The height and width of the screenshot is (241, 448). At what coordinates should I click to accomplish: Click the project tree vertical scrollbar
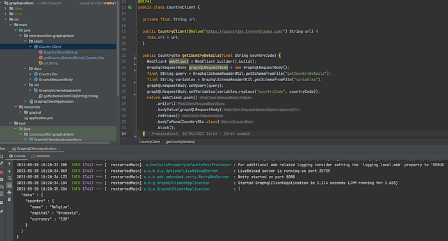[118, 49]
